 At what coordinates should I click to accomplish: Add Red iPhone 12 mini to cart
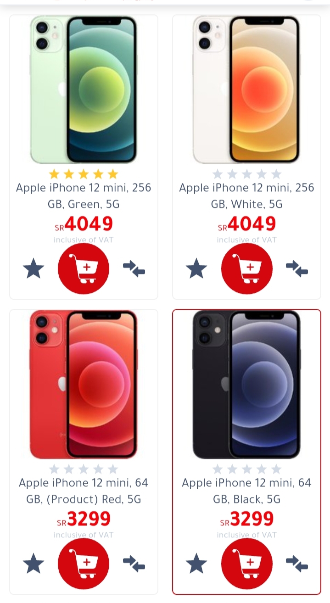(x=84, y=564)
